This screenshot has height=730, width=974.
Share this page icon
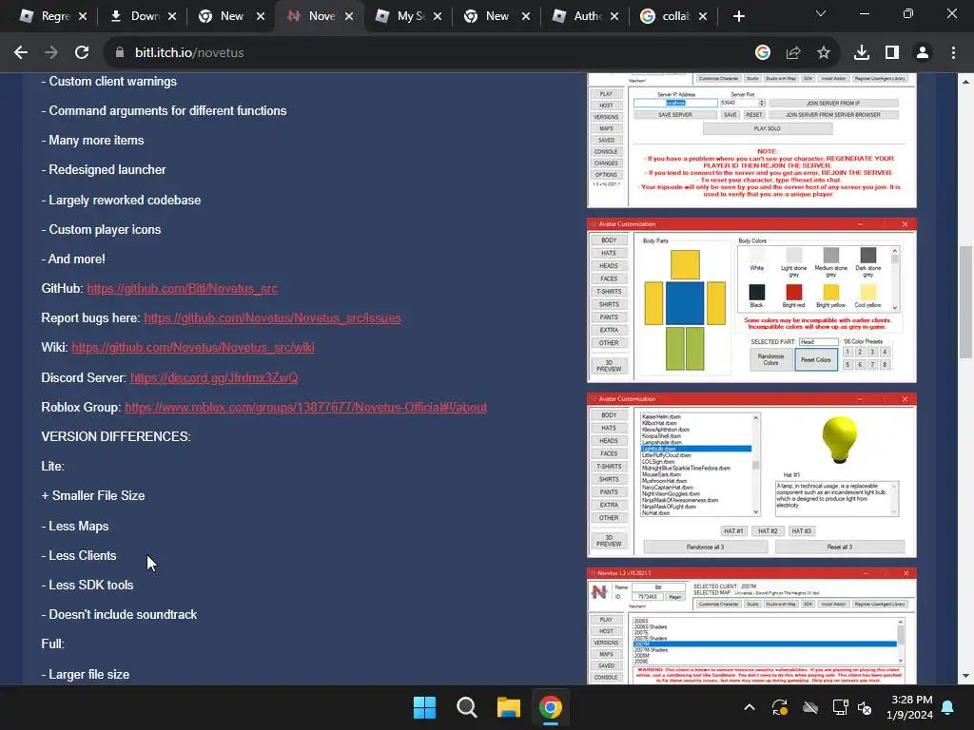[x=793, y=53]
